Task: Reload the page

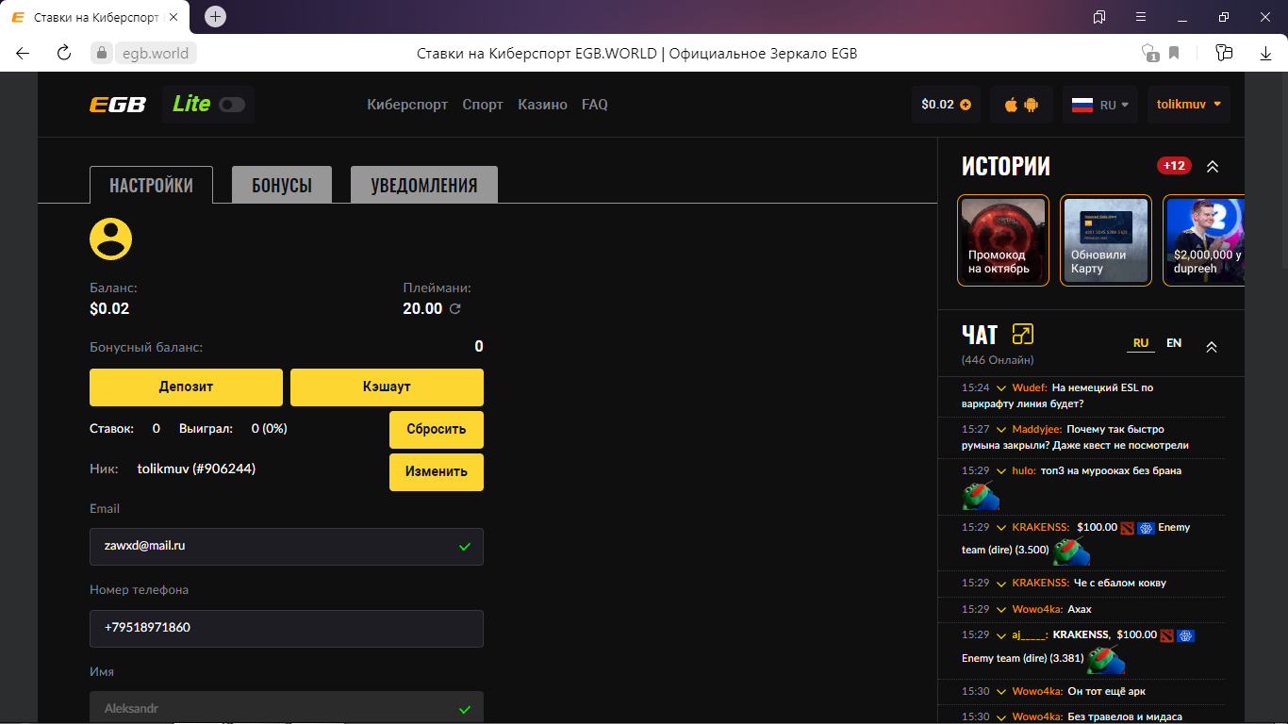Action: point(64,53)
